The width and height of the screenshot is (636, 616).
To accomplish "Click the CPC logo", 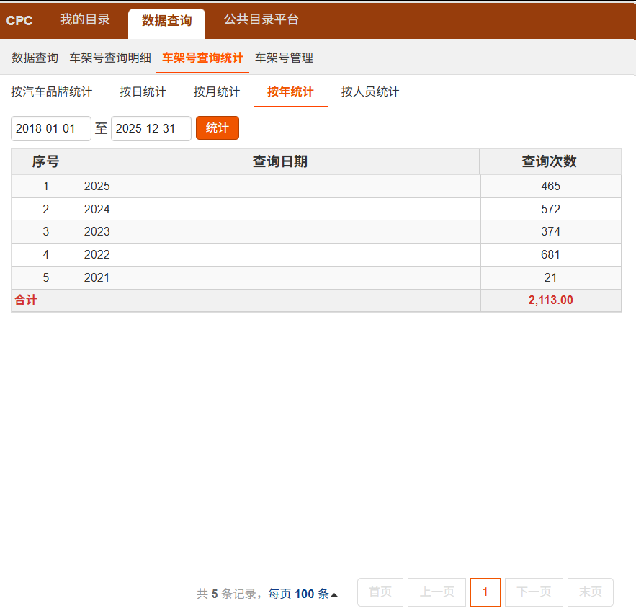I will pos(19,21).
